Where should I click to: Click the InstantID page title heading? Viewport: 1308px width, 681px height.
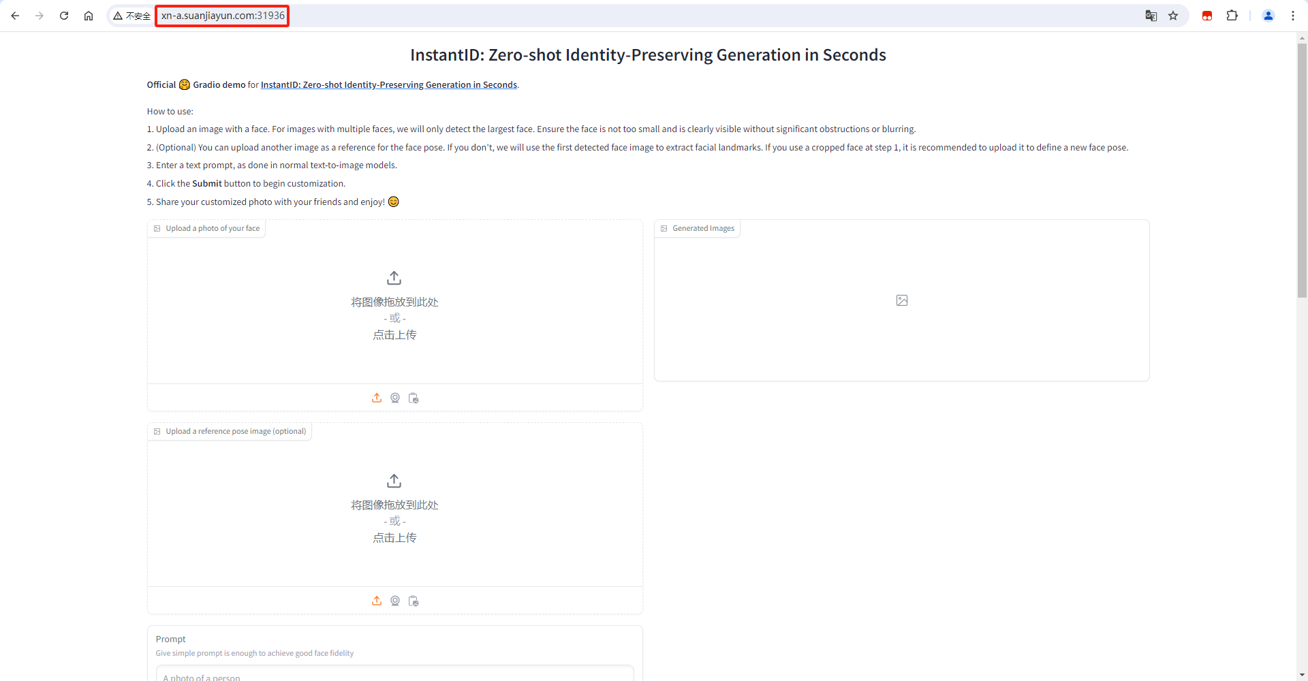(x=648, y=55)
